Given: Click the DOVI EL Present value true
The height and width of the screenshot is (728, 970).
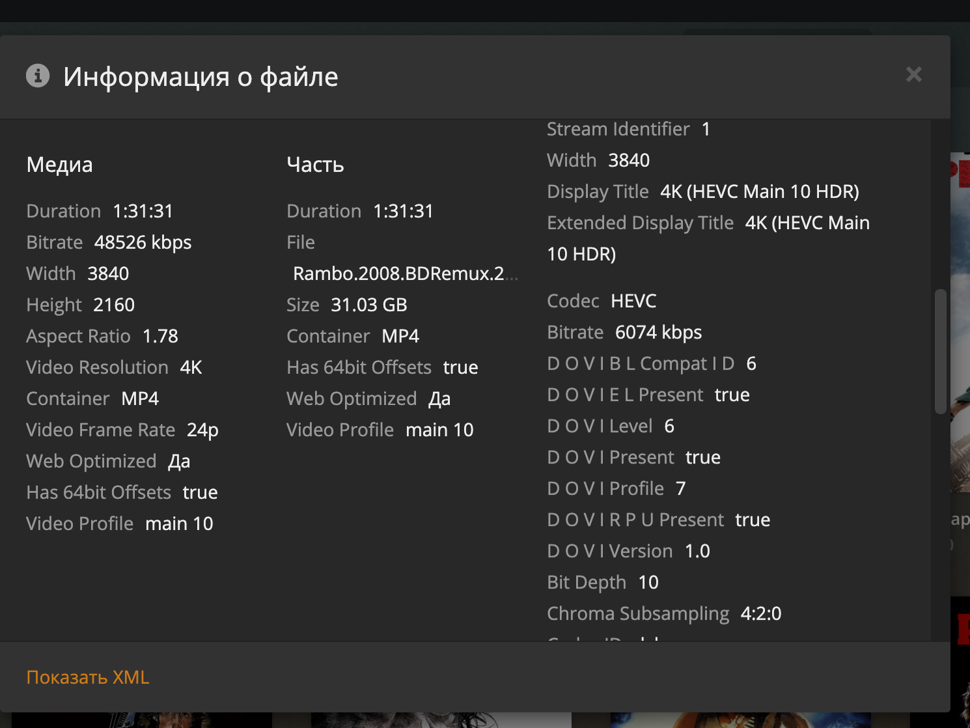Looking at the screenshot, I should (x=732, y=395).
